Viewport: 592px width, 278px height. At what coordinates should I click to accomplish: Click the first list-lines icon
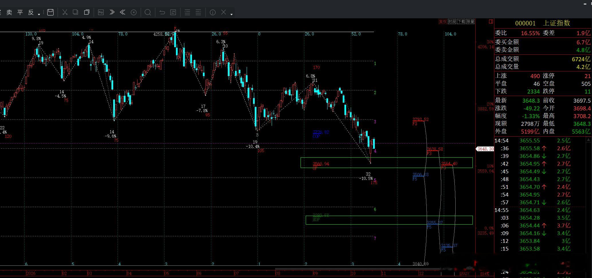tap(187, 12)
